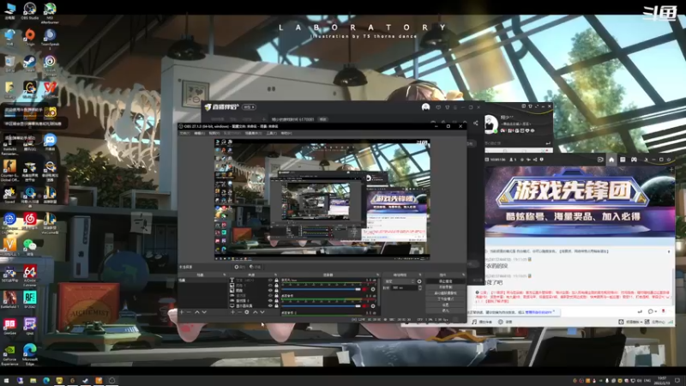This screenshot has width=686, height=386.
Task: Open the 帮助(H) menu in OBS
Action: [286, 133]
